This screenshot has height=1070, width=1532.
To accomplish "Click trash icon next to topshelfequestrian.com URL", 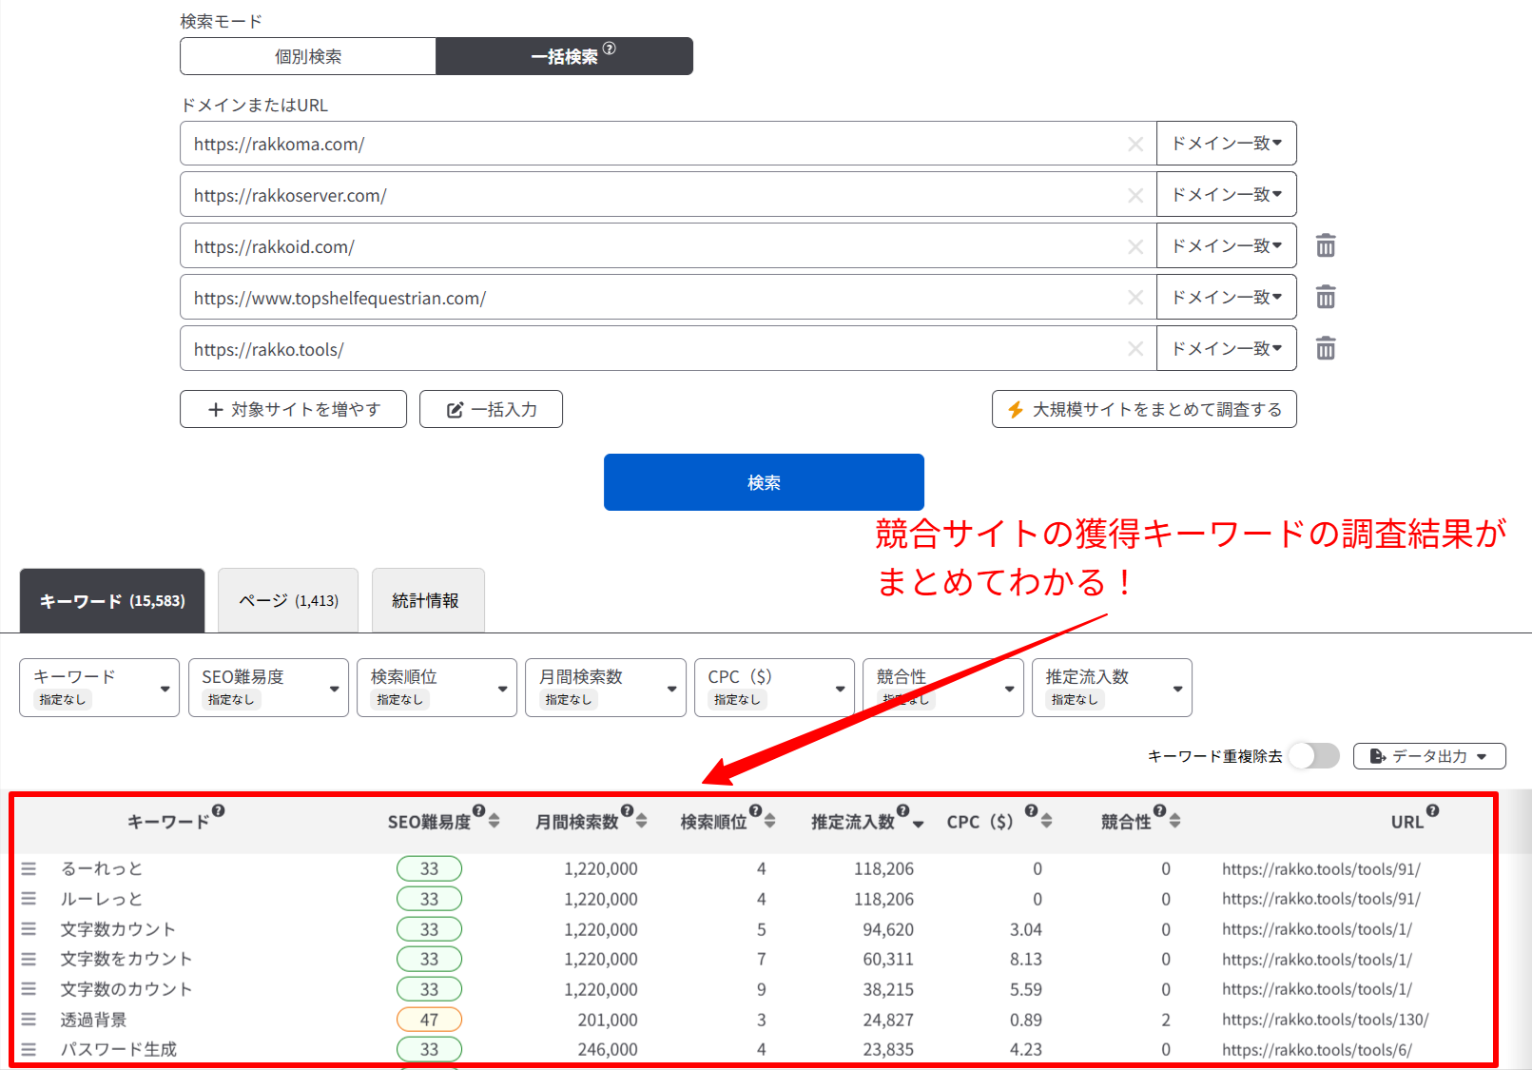I will click(1325, 298).
